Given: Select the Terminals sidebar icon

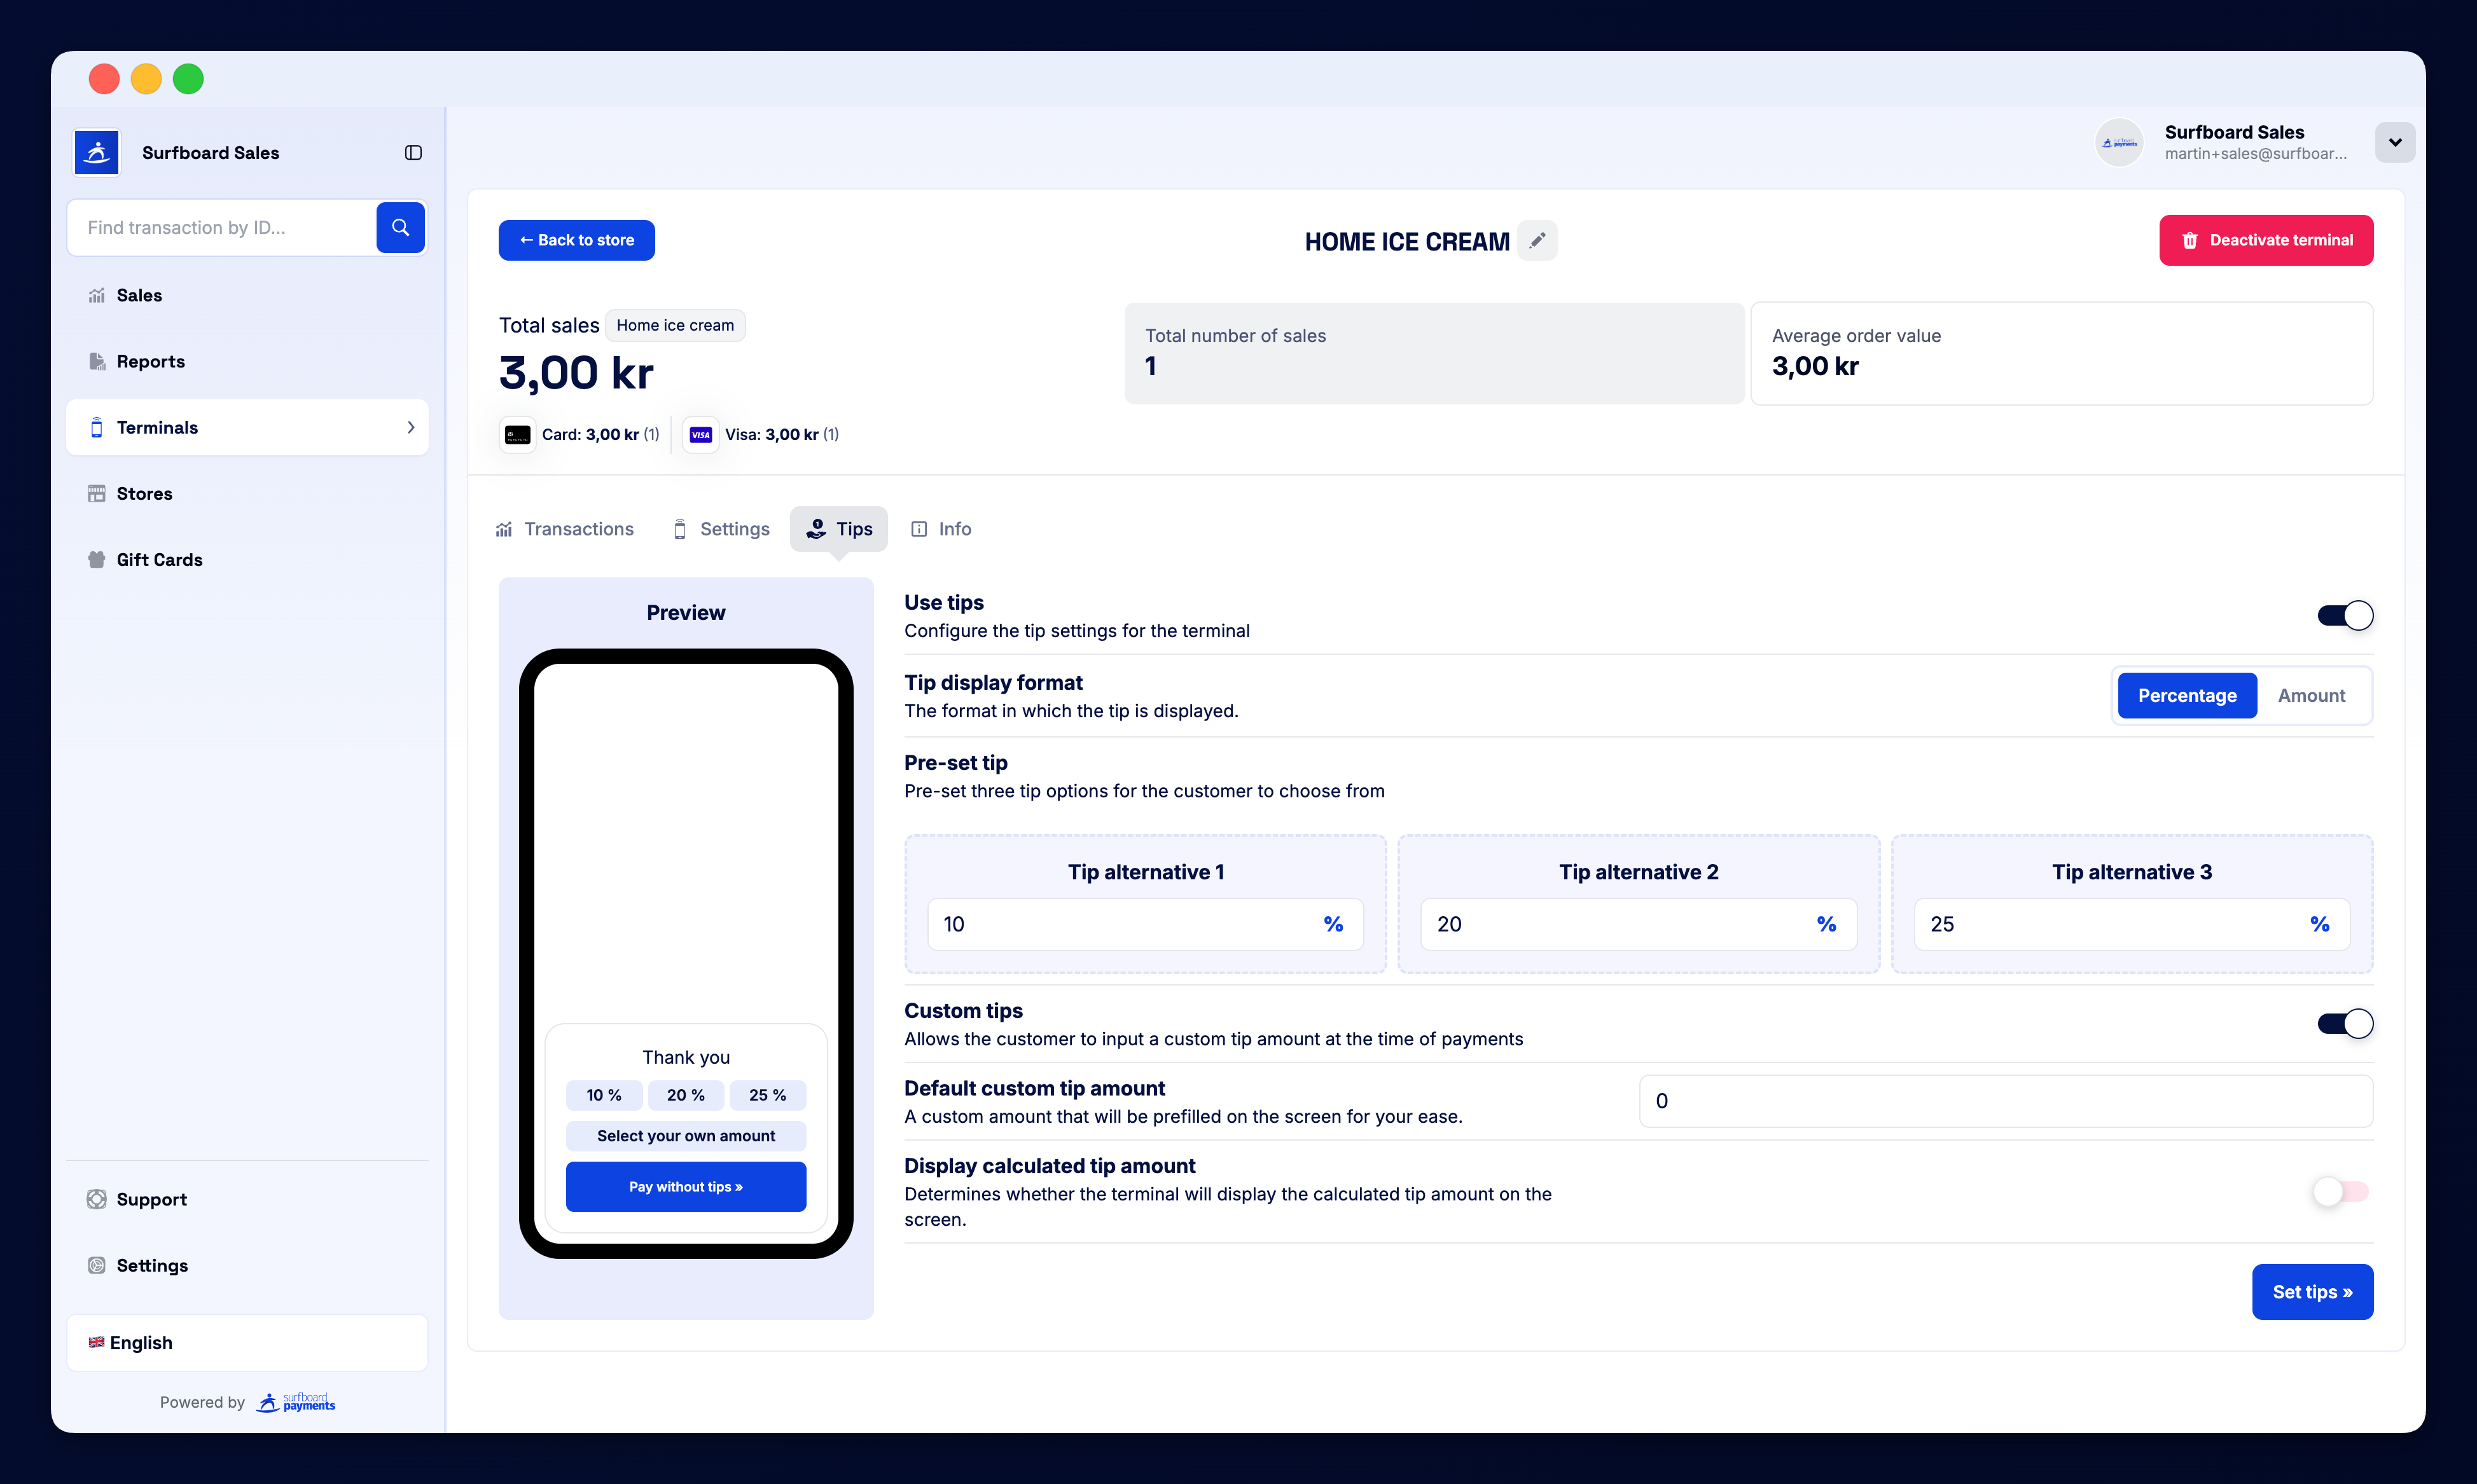Looking at the screenshot, I should 97,427.
